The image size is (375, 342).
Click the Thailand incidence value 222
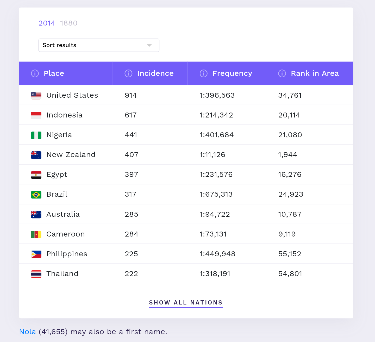click(x=131, y=274)
